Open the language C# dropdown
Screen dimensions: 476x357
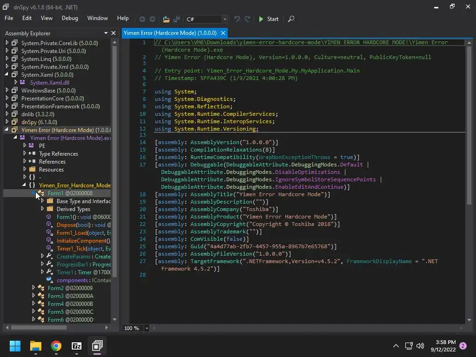tap(225, 19)
